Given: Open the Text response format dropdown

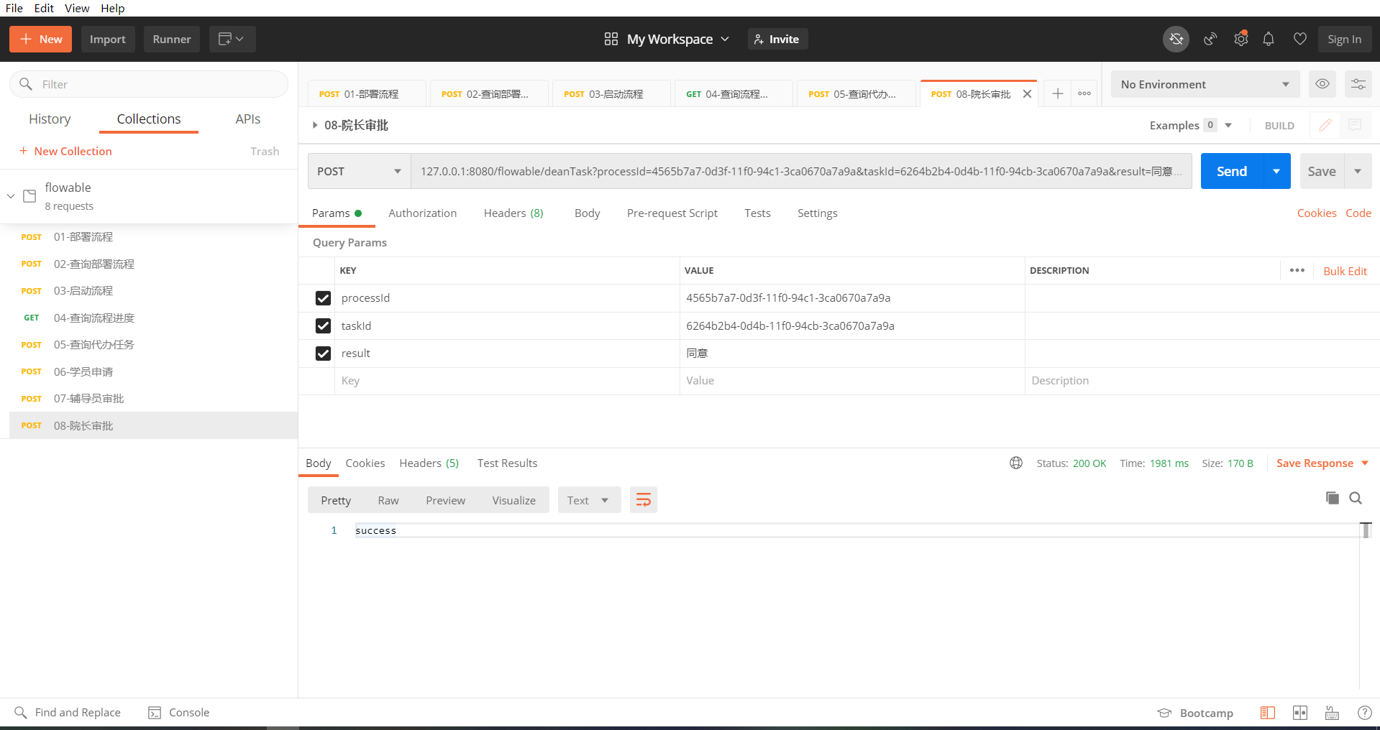Looking at the screenshot, I should click(588, 500).
